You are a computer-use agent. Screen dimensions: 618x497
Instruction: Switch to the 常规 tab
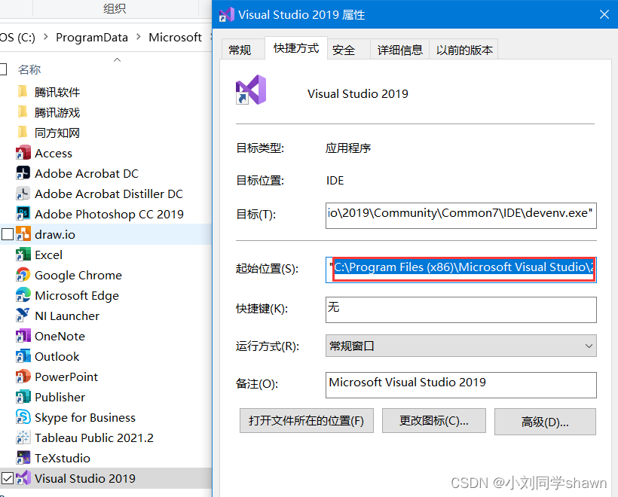[x=243, y=50]
